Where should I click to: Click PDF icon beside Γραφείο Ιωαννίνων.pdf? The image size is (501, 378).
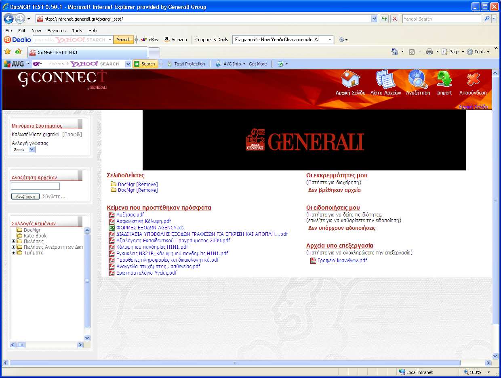pos(313,260)
